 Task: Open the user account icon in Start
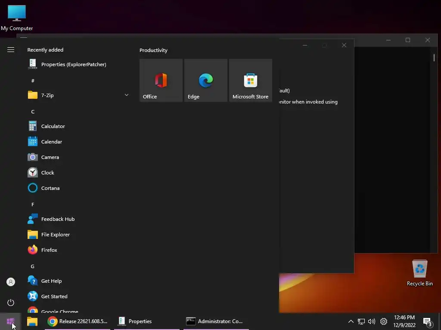(11, 282)
